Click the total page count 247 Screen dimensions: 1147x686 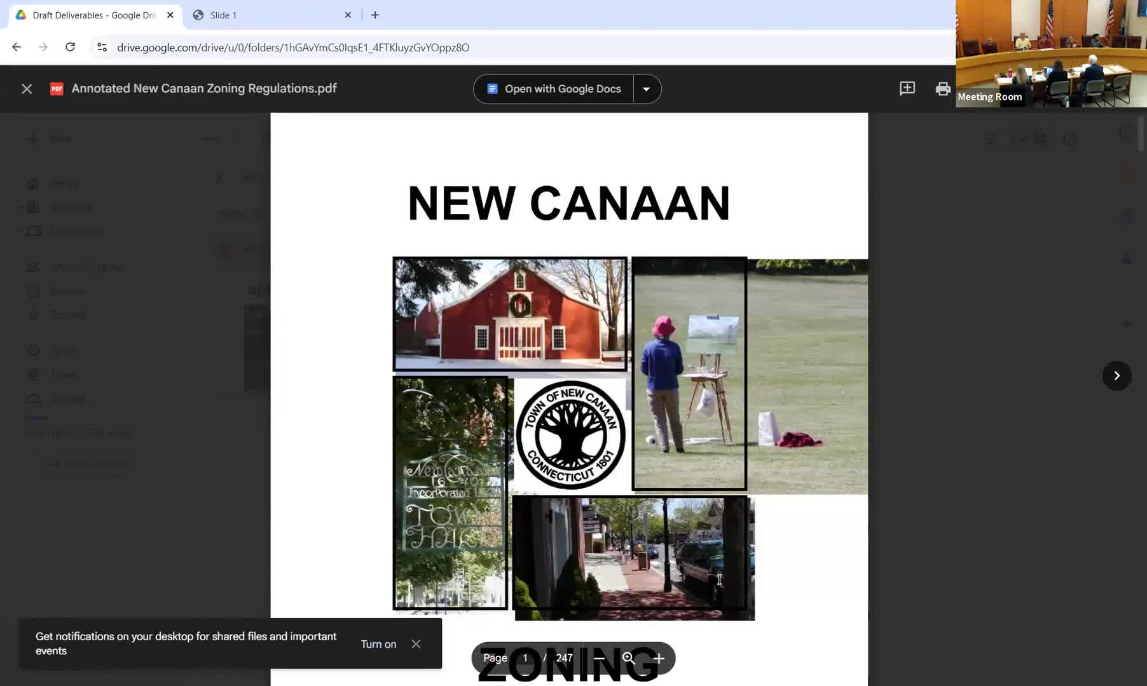coord(564,658)
